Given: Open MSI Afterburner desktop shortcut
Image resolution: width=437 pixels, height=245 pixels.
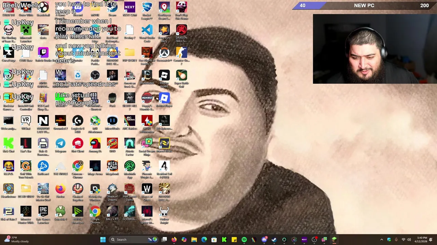Looking at the screenshot, I should (95, 124).
